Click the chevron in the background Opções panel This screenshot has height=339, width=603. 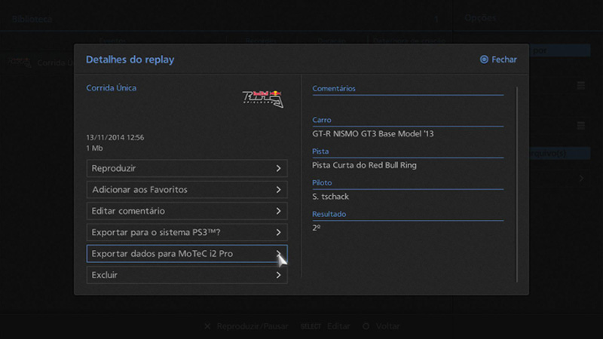pyautogui.click(x=581, y=179)
